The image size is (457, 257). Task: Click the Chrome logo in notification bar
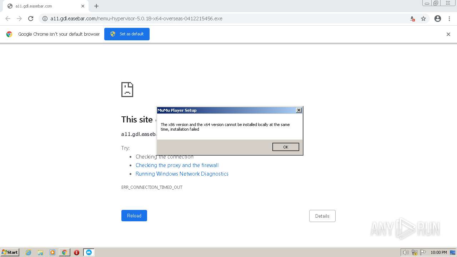[x=9, y=34]
